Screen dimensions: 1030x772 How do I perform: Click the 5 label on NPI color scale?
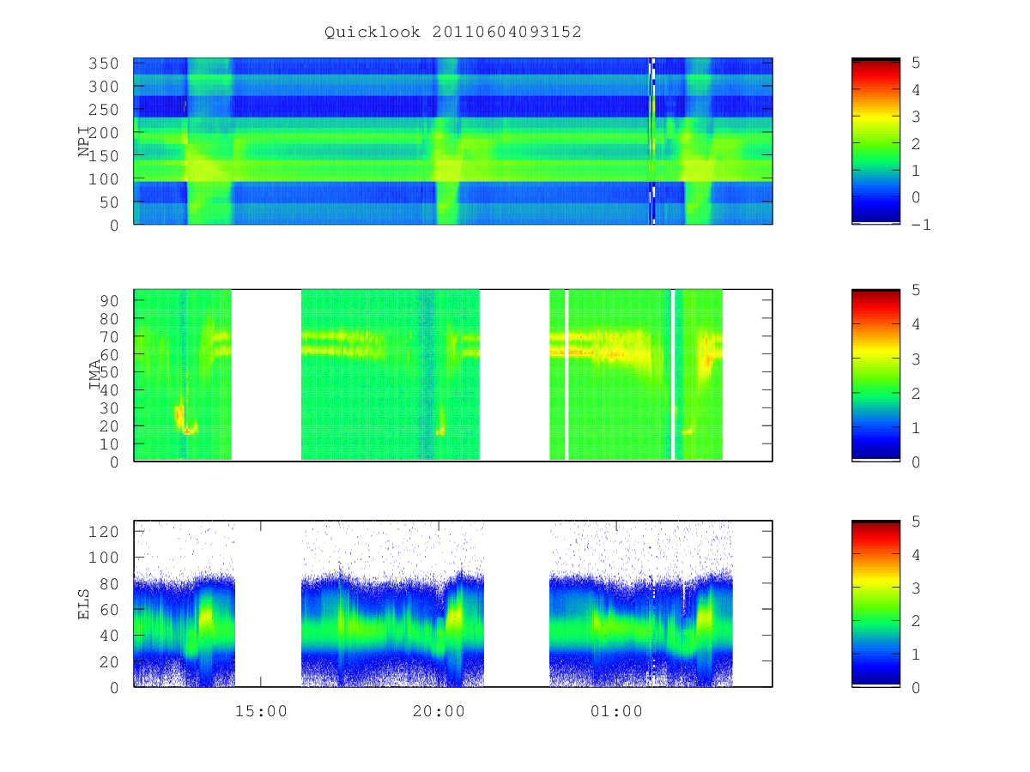pos(917,63)
